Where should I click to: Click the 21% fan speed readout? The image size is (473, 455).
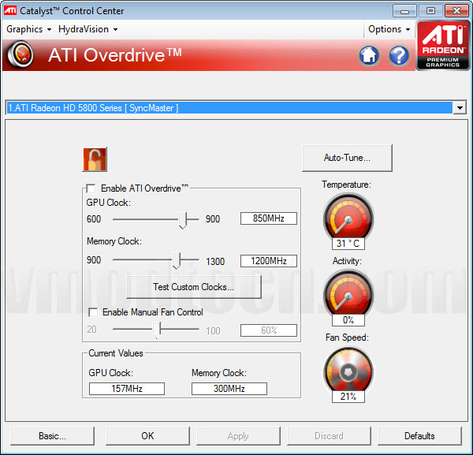click(x=348, y=397)
